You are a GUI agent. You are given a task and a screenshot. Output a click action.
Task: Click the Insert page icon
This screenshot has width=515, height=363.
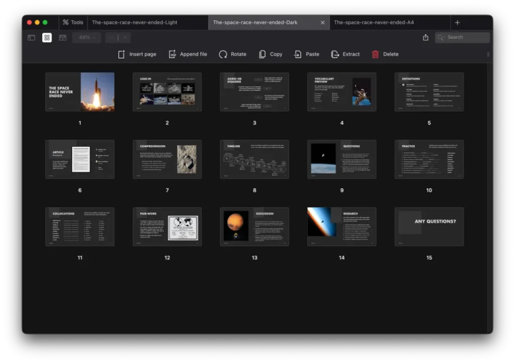[x=121, y=54]
